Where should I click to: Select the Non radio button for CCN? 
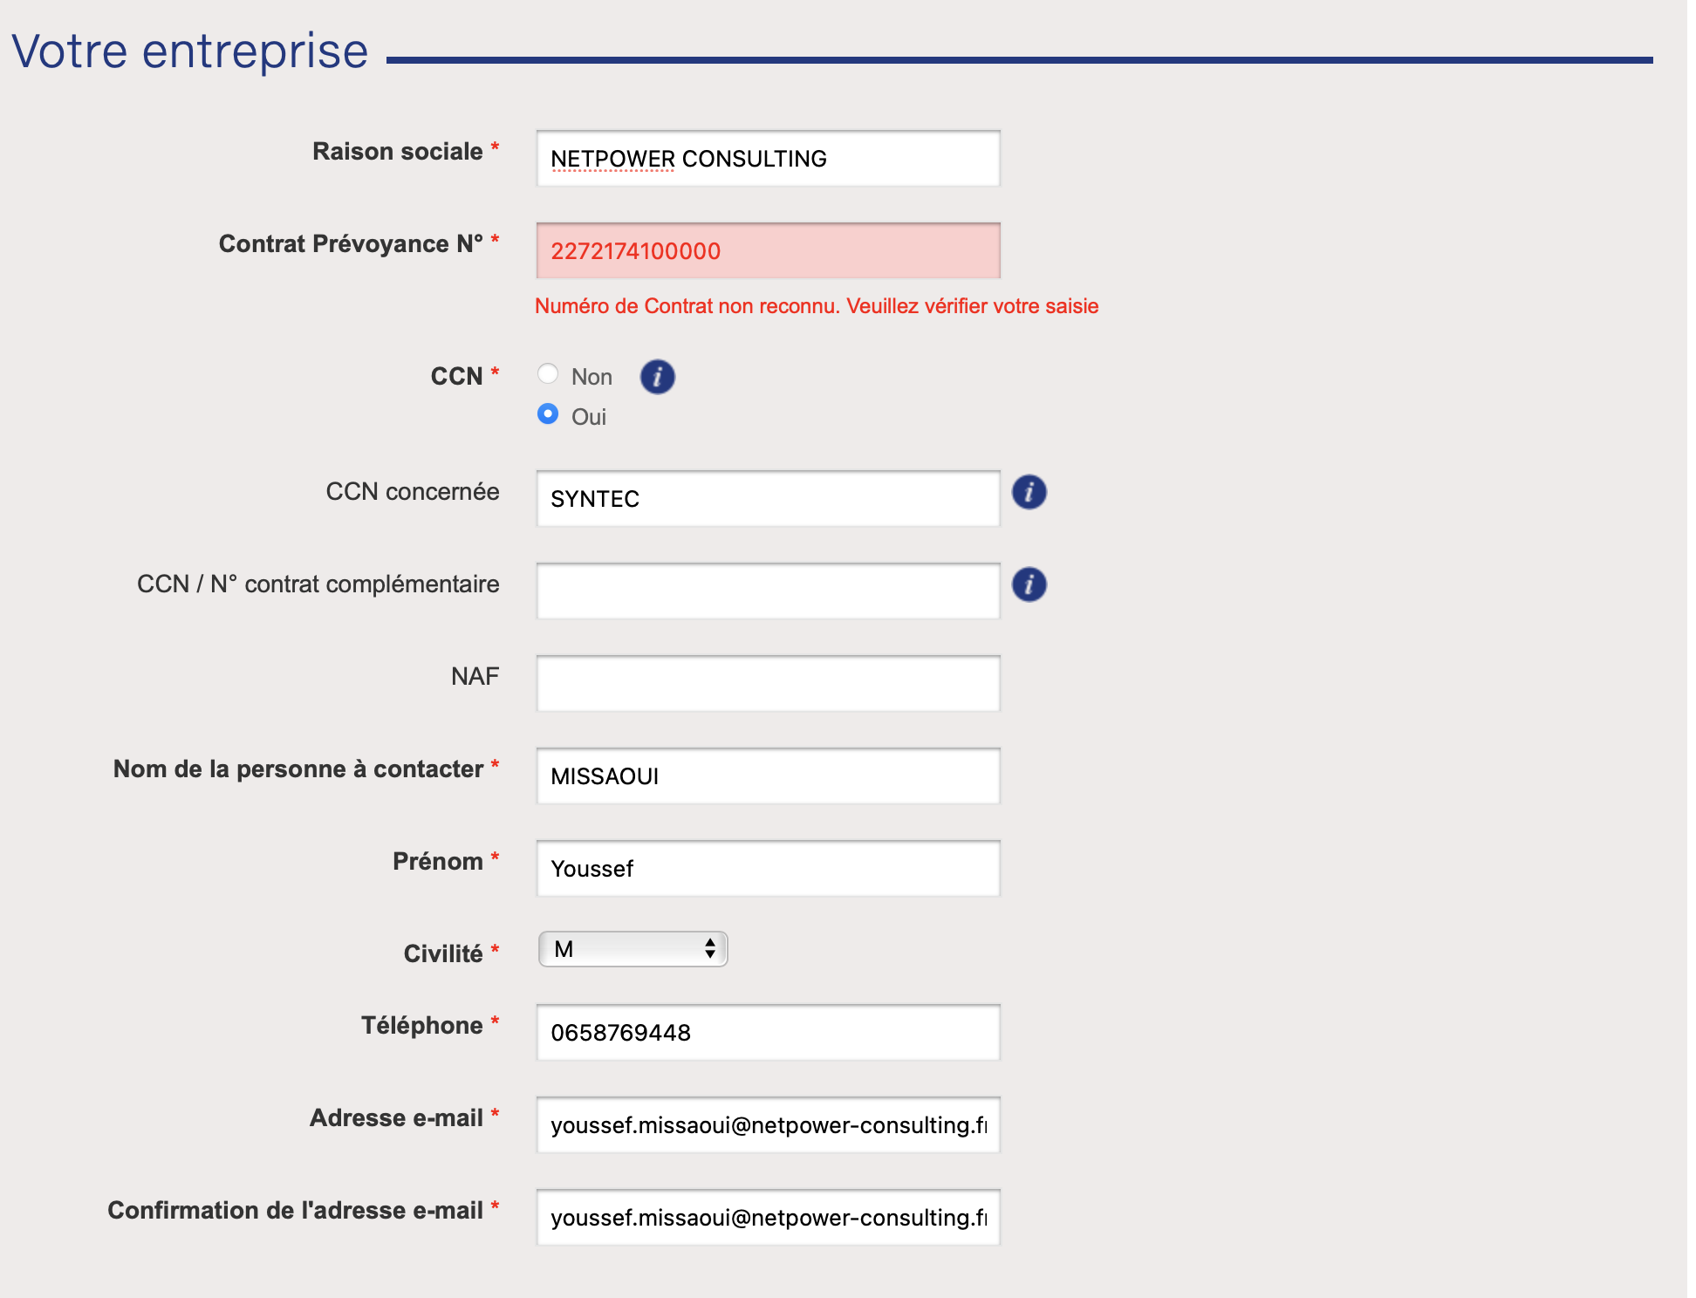(x=548, y=374)
